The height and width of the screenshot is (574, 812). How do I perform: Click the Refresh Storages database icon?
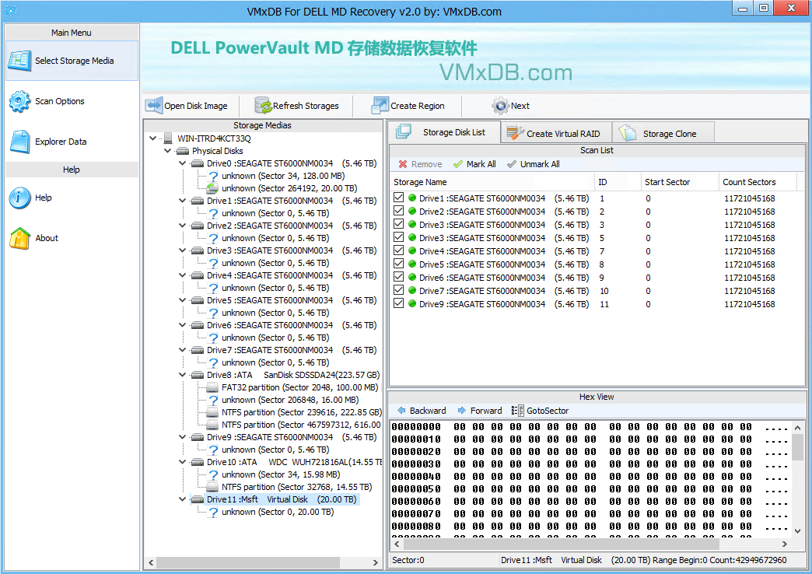(x=264, y=106)
